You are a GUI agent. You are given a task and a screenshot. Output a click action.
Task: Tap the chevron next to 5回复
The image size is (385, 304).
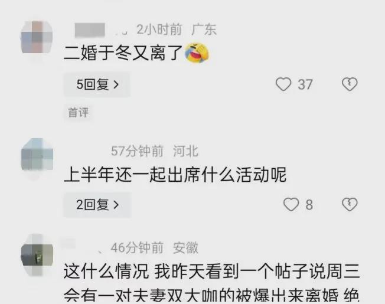[116, 84]
